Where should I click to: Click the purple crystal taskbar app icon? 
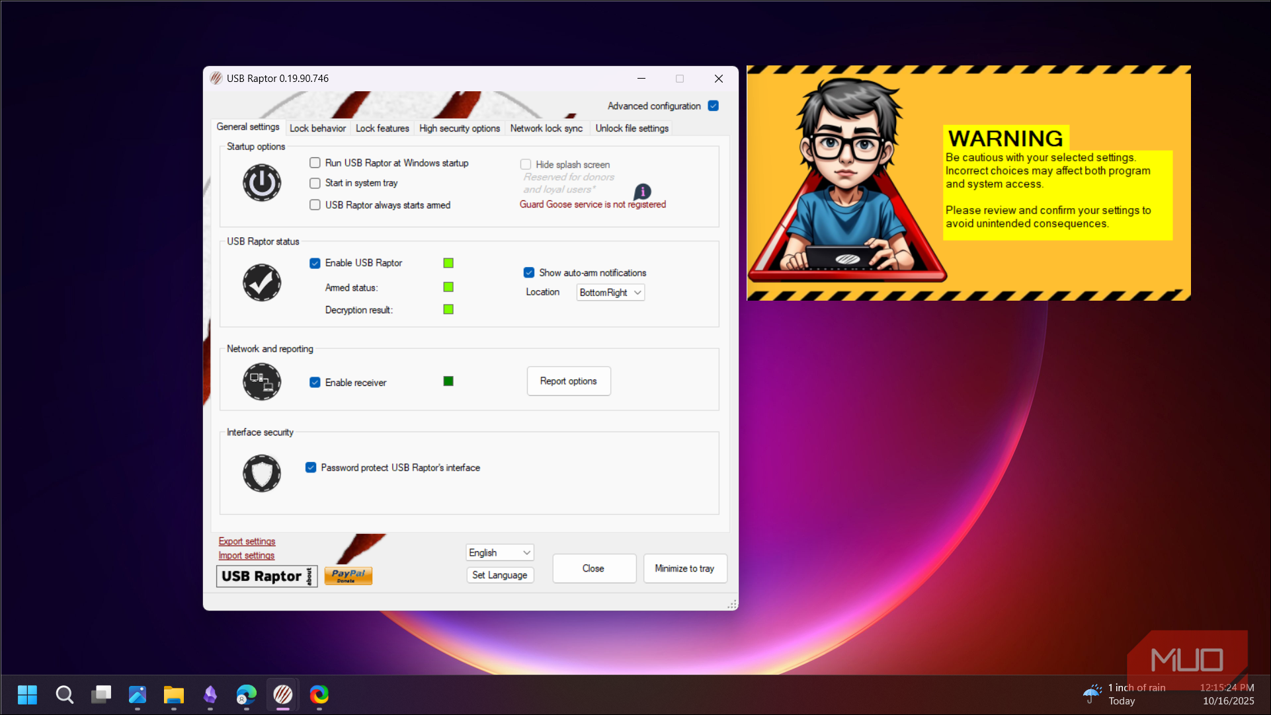[210, 695]
